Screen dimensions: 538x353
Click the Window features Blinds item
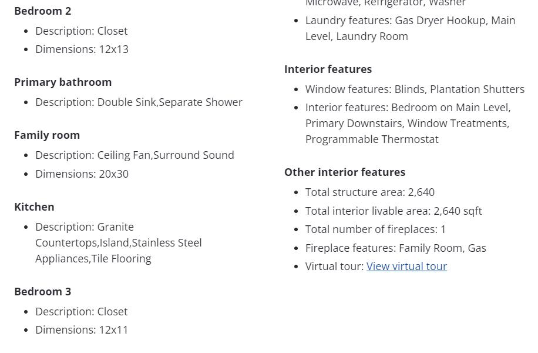click(x=415, y=89)
